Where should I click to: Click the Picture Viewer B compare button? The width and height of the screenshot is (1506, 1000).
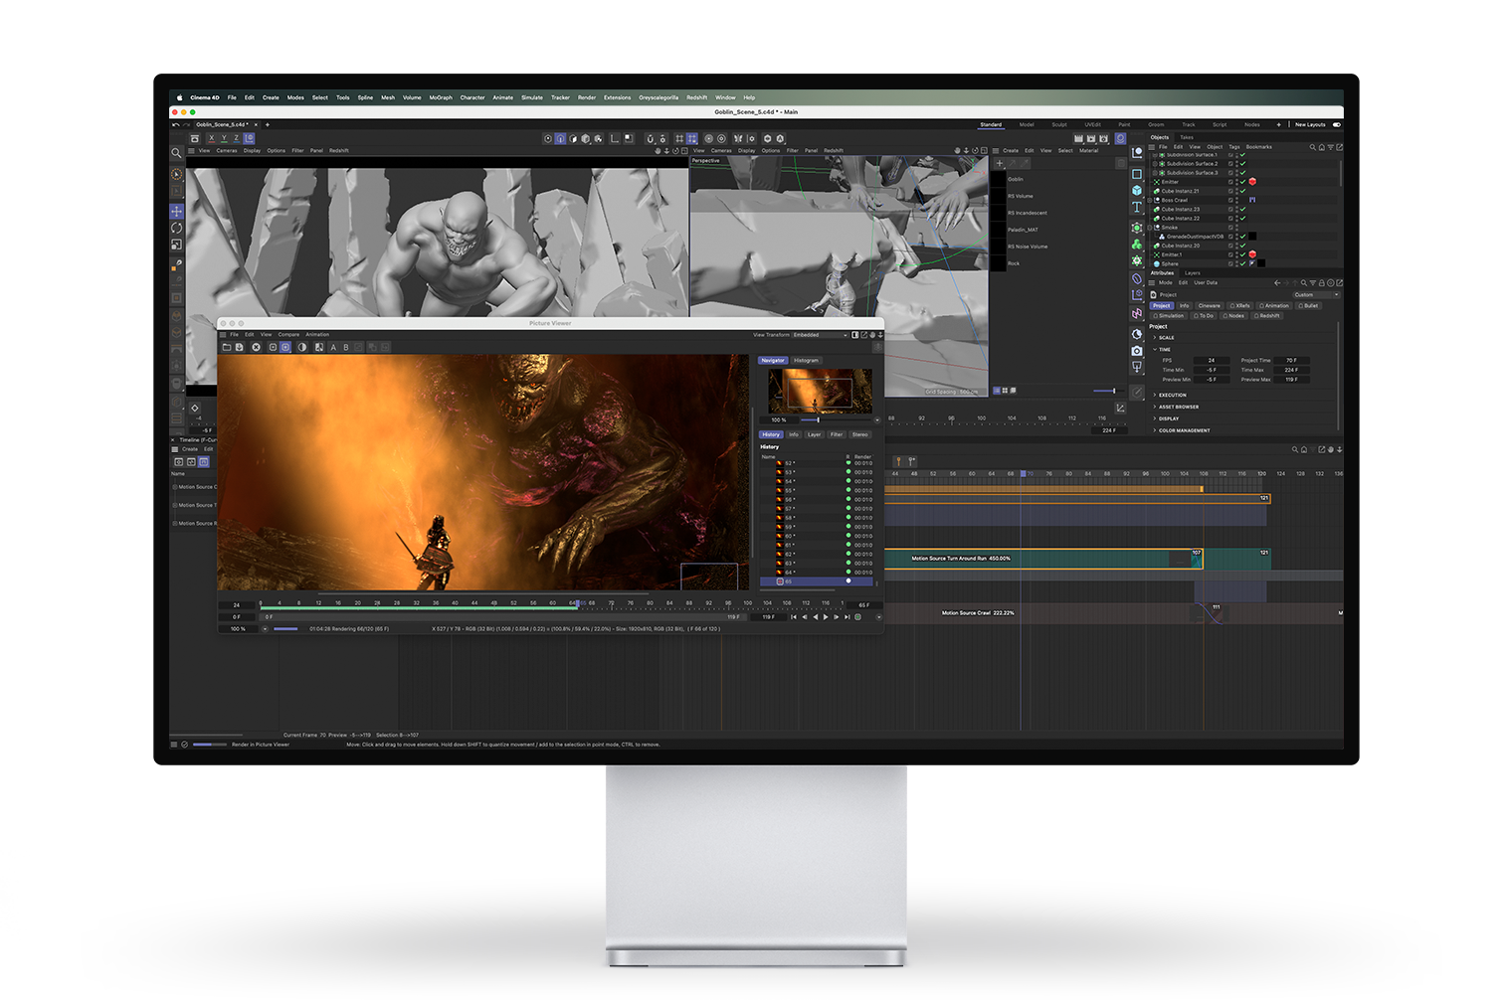[346, 347]
